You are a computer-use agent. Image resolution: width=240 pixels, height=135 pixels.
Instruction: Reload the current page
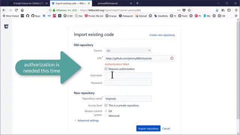click(x=16, y=10)
